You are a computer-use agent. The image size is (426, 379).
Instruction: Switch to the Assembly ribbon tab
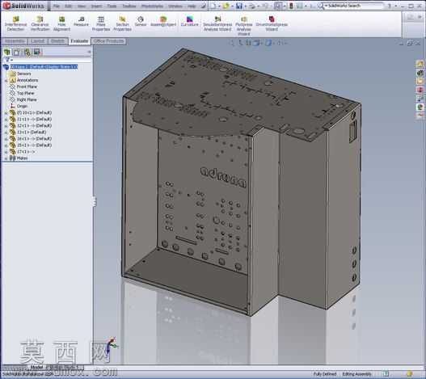pos(15,41)
